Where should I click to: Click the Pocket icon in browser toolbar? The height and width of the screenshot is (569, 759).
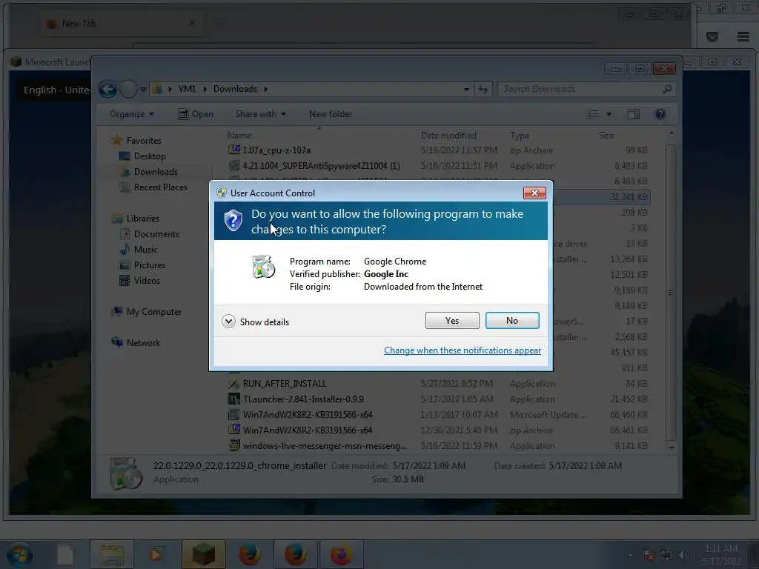[712, 37]
